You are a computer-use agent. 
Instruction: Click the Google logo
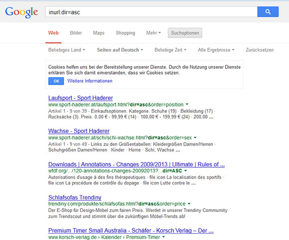[x=22, y=13]
